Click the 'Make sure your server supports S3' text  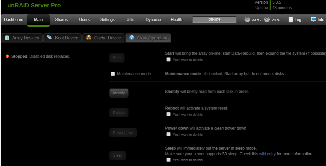coord(239,154)
